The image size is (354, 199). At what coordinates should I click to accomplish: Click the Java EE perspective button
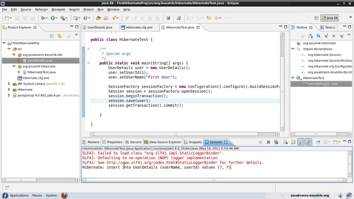click(x=330, y=18)
